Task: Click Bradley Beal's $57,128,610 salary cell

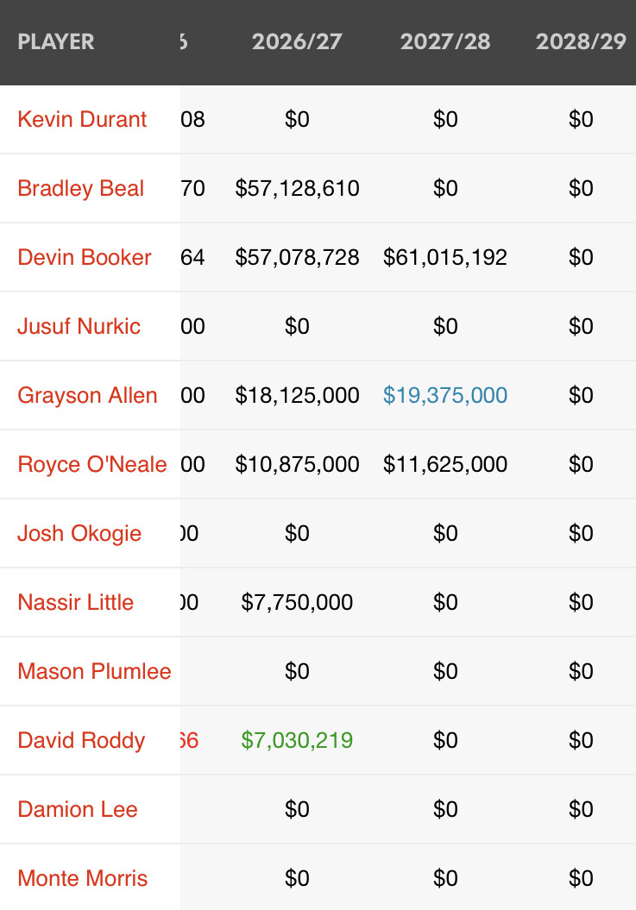Action: [297, 188]
